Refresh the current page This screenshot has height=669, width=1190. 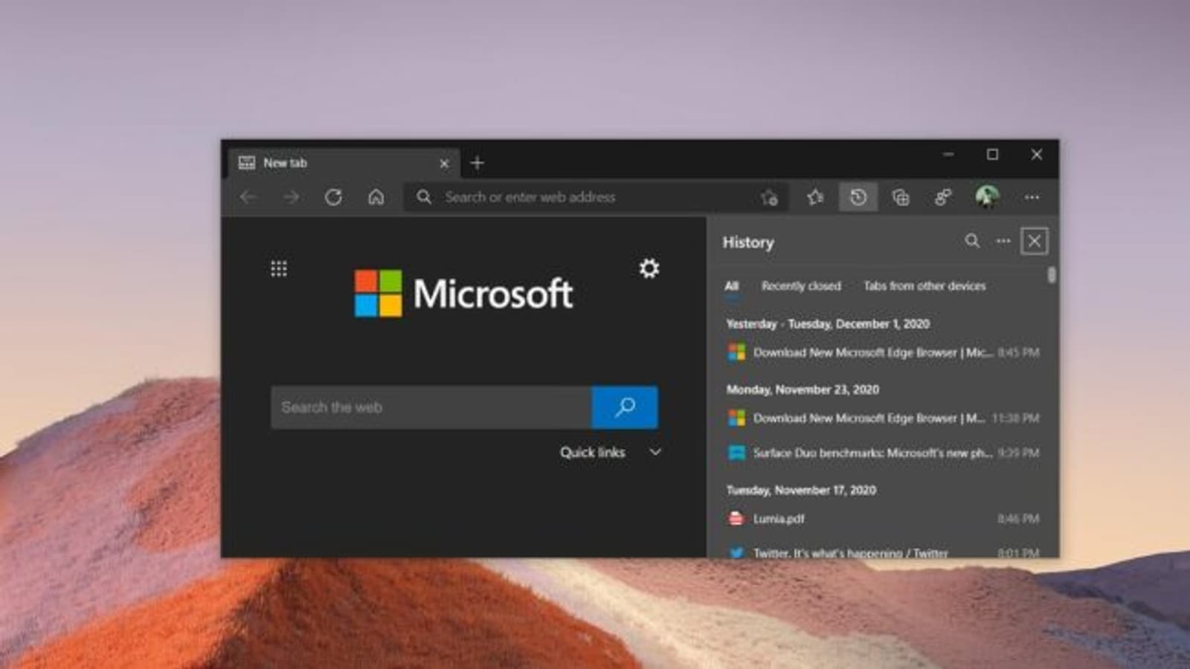[333, 197]
